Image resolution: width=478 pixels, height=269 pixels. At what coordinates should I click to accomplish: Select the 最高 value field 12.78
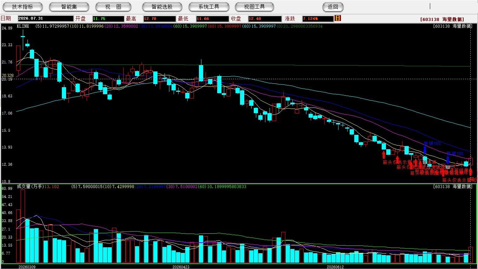pos(160,19)
